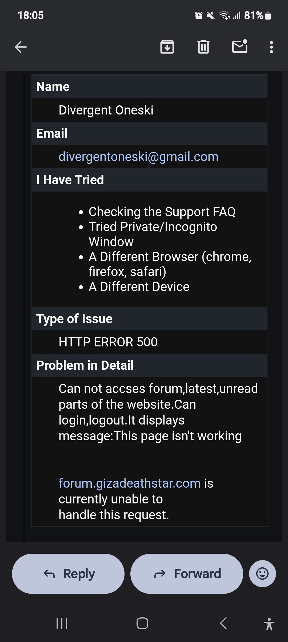The width and height of the screenshot is (288, 642).
Task: Tap the Reply button
Action: 68,574
